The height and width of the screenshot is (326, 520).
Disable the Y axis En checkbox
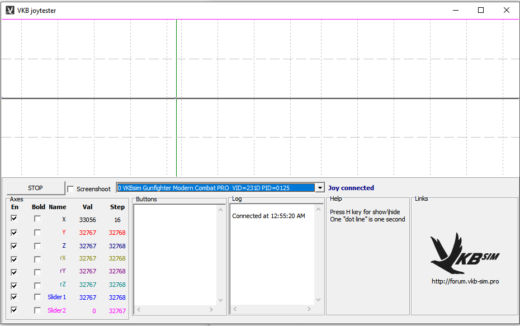pyautogui.click(x=14, y=233)
